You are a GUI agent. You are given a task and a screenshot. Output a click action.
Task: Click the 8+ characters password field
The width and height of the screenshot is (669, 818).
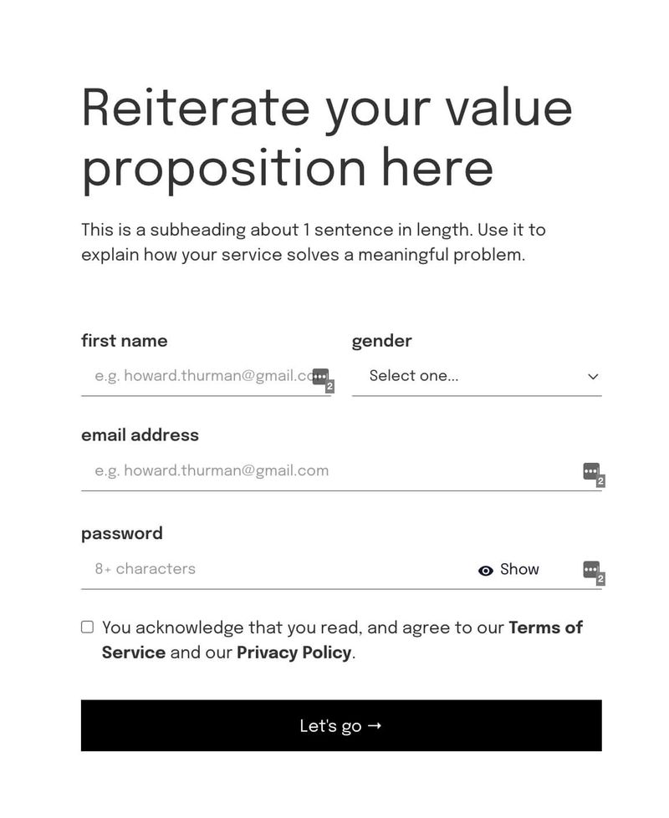(251, 569)
